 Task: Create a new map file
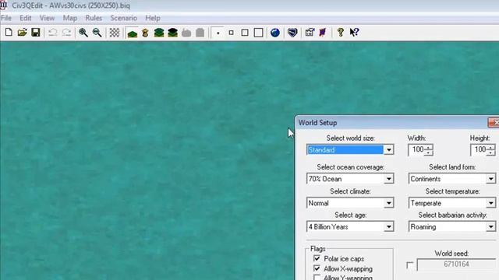click(x=9, y=33)
